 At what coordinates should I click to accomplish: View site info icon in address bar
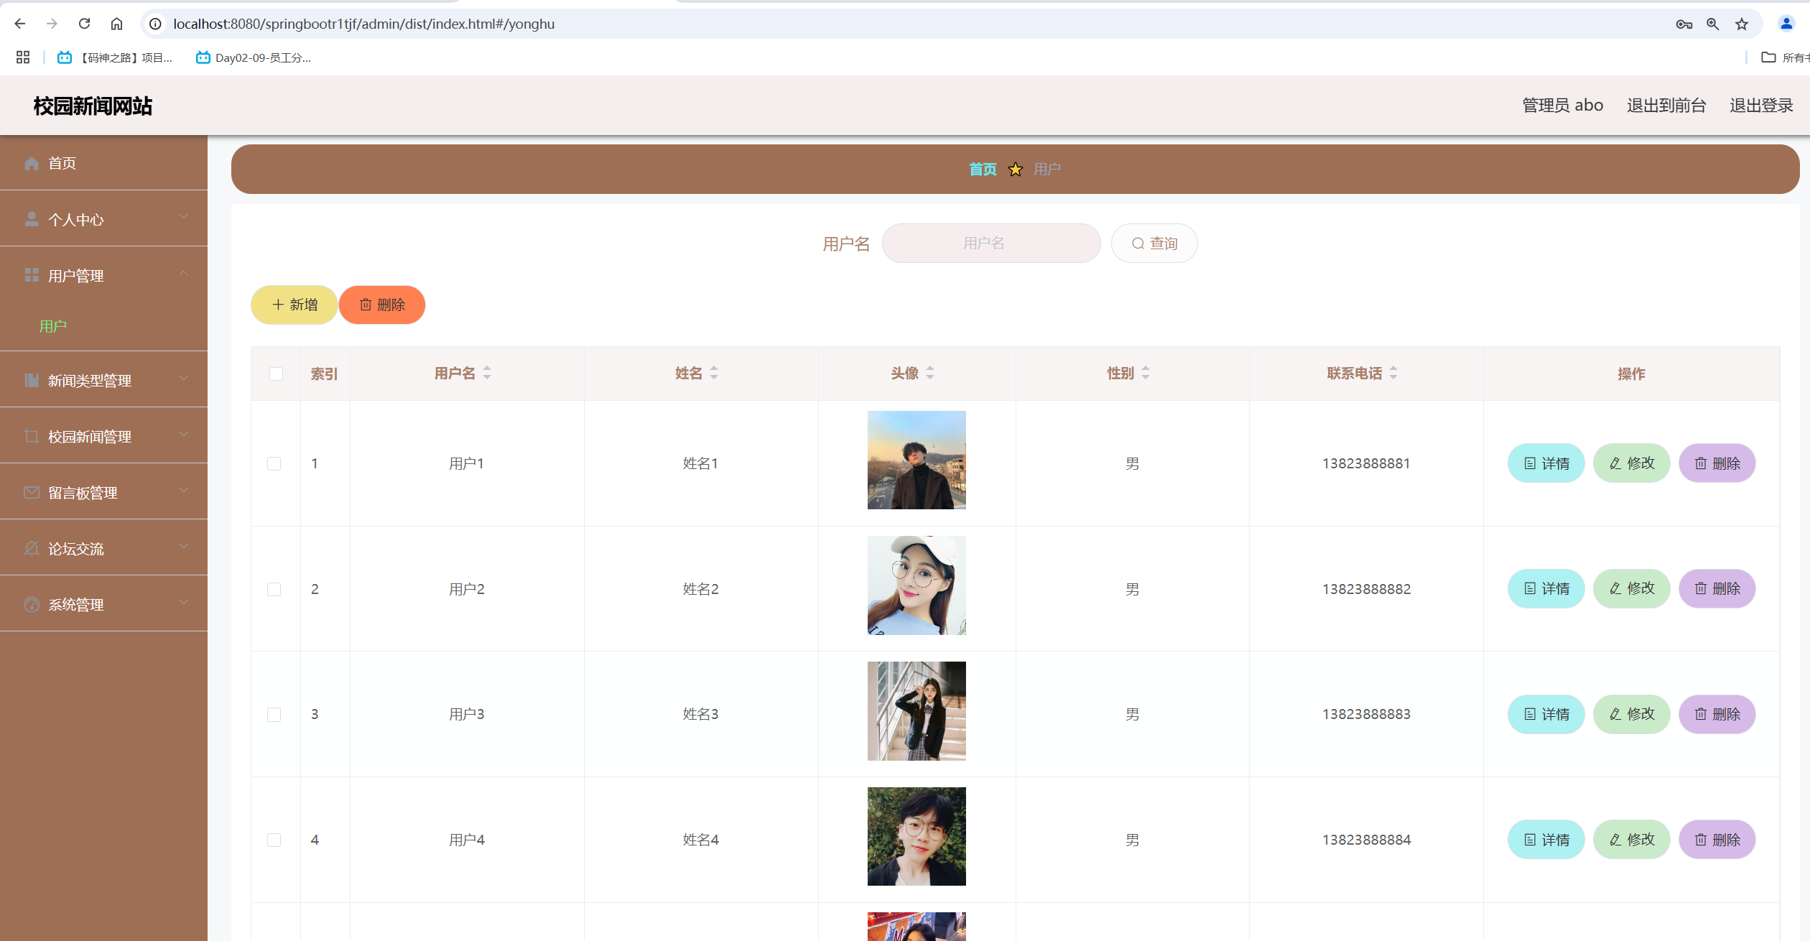pos(155,24)
